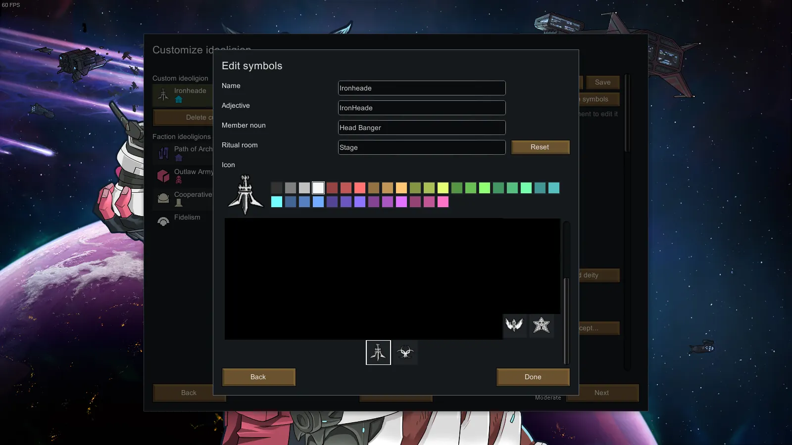792x445 pixels.
Task: Click the Cooperative dome icon
Action: 163,198
